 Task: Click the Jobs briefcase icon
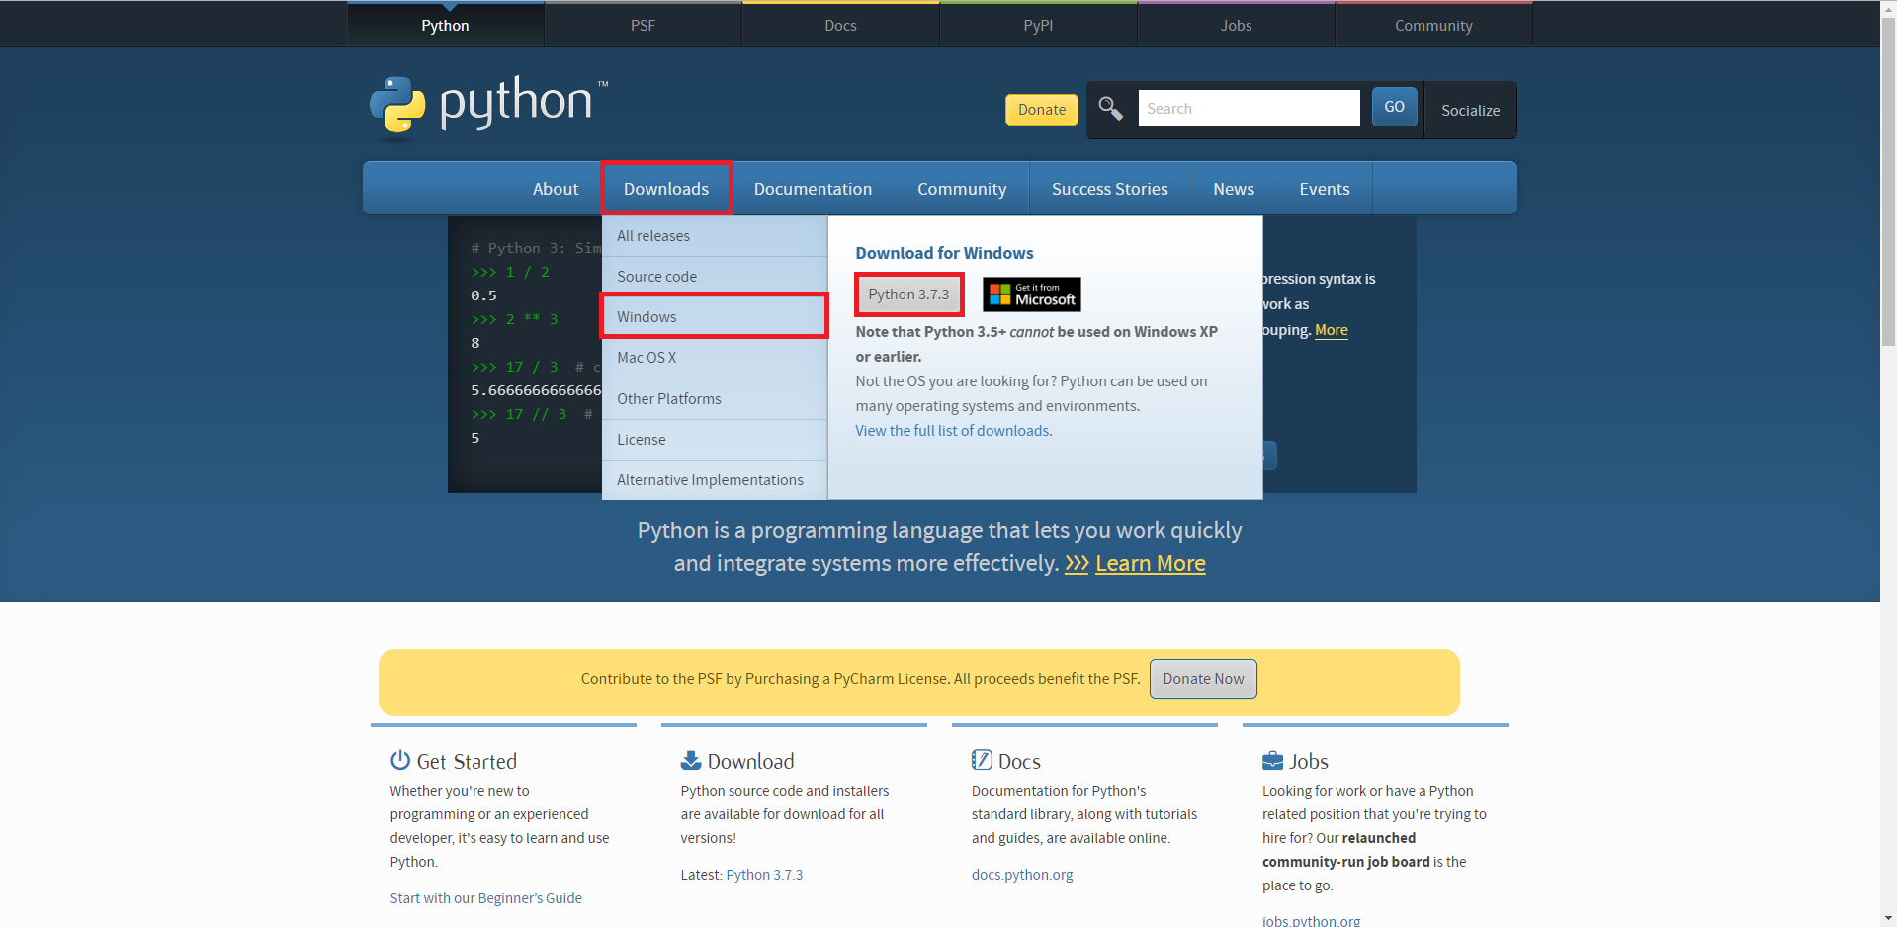pos(1272,760)
